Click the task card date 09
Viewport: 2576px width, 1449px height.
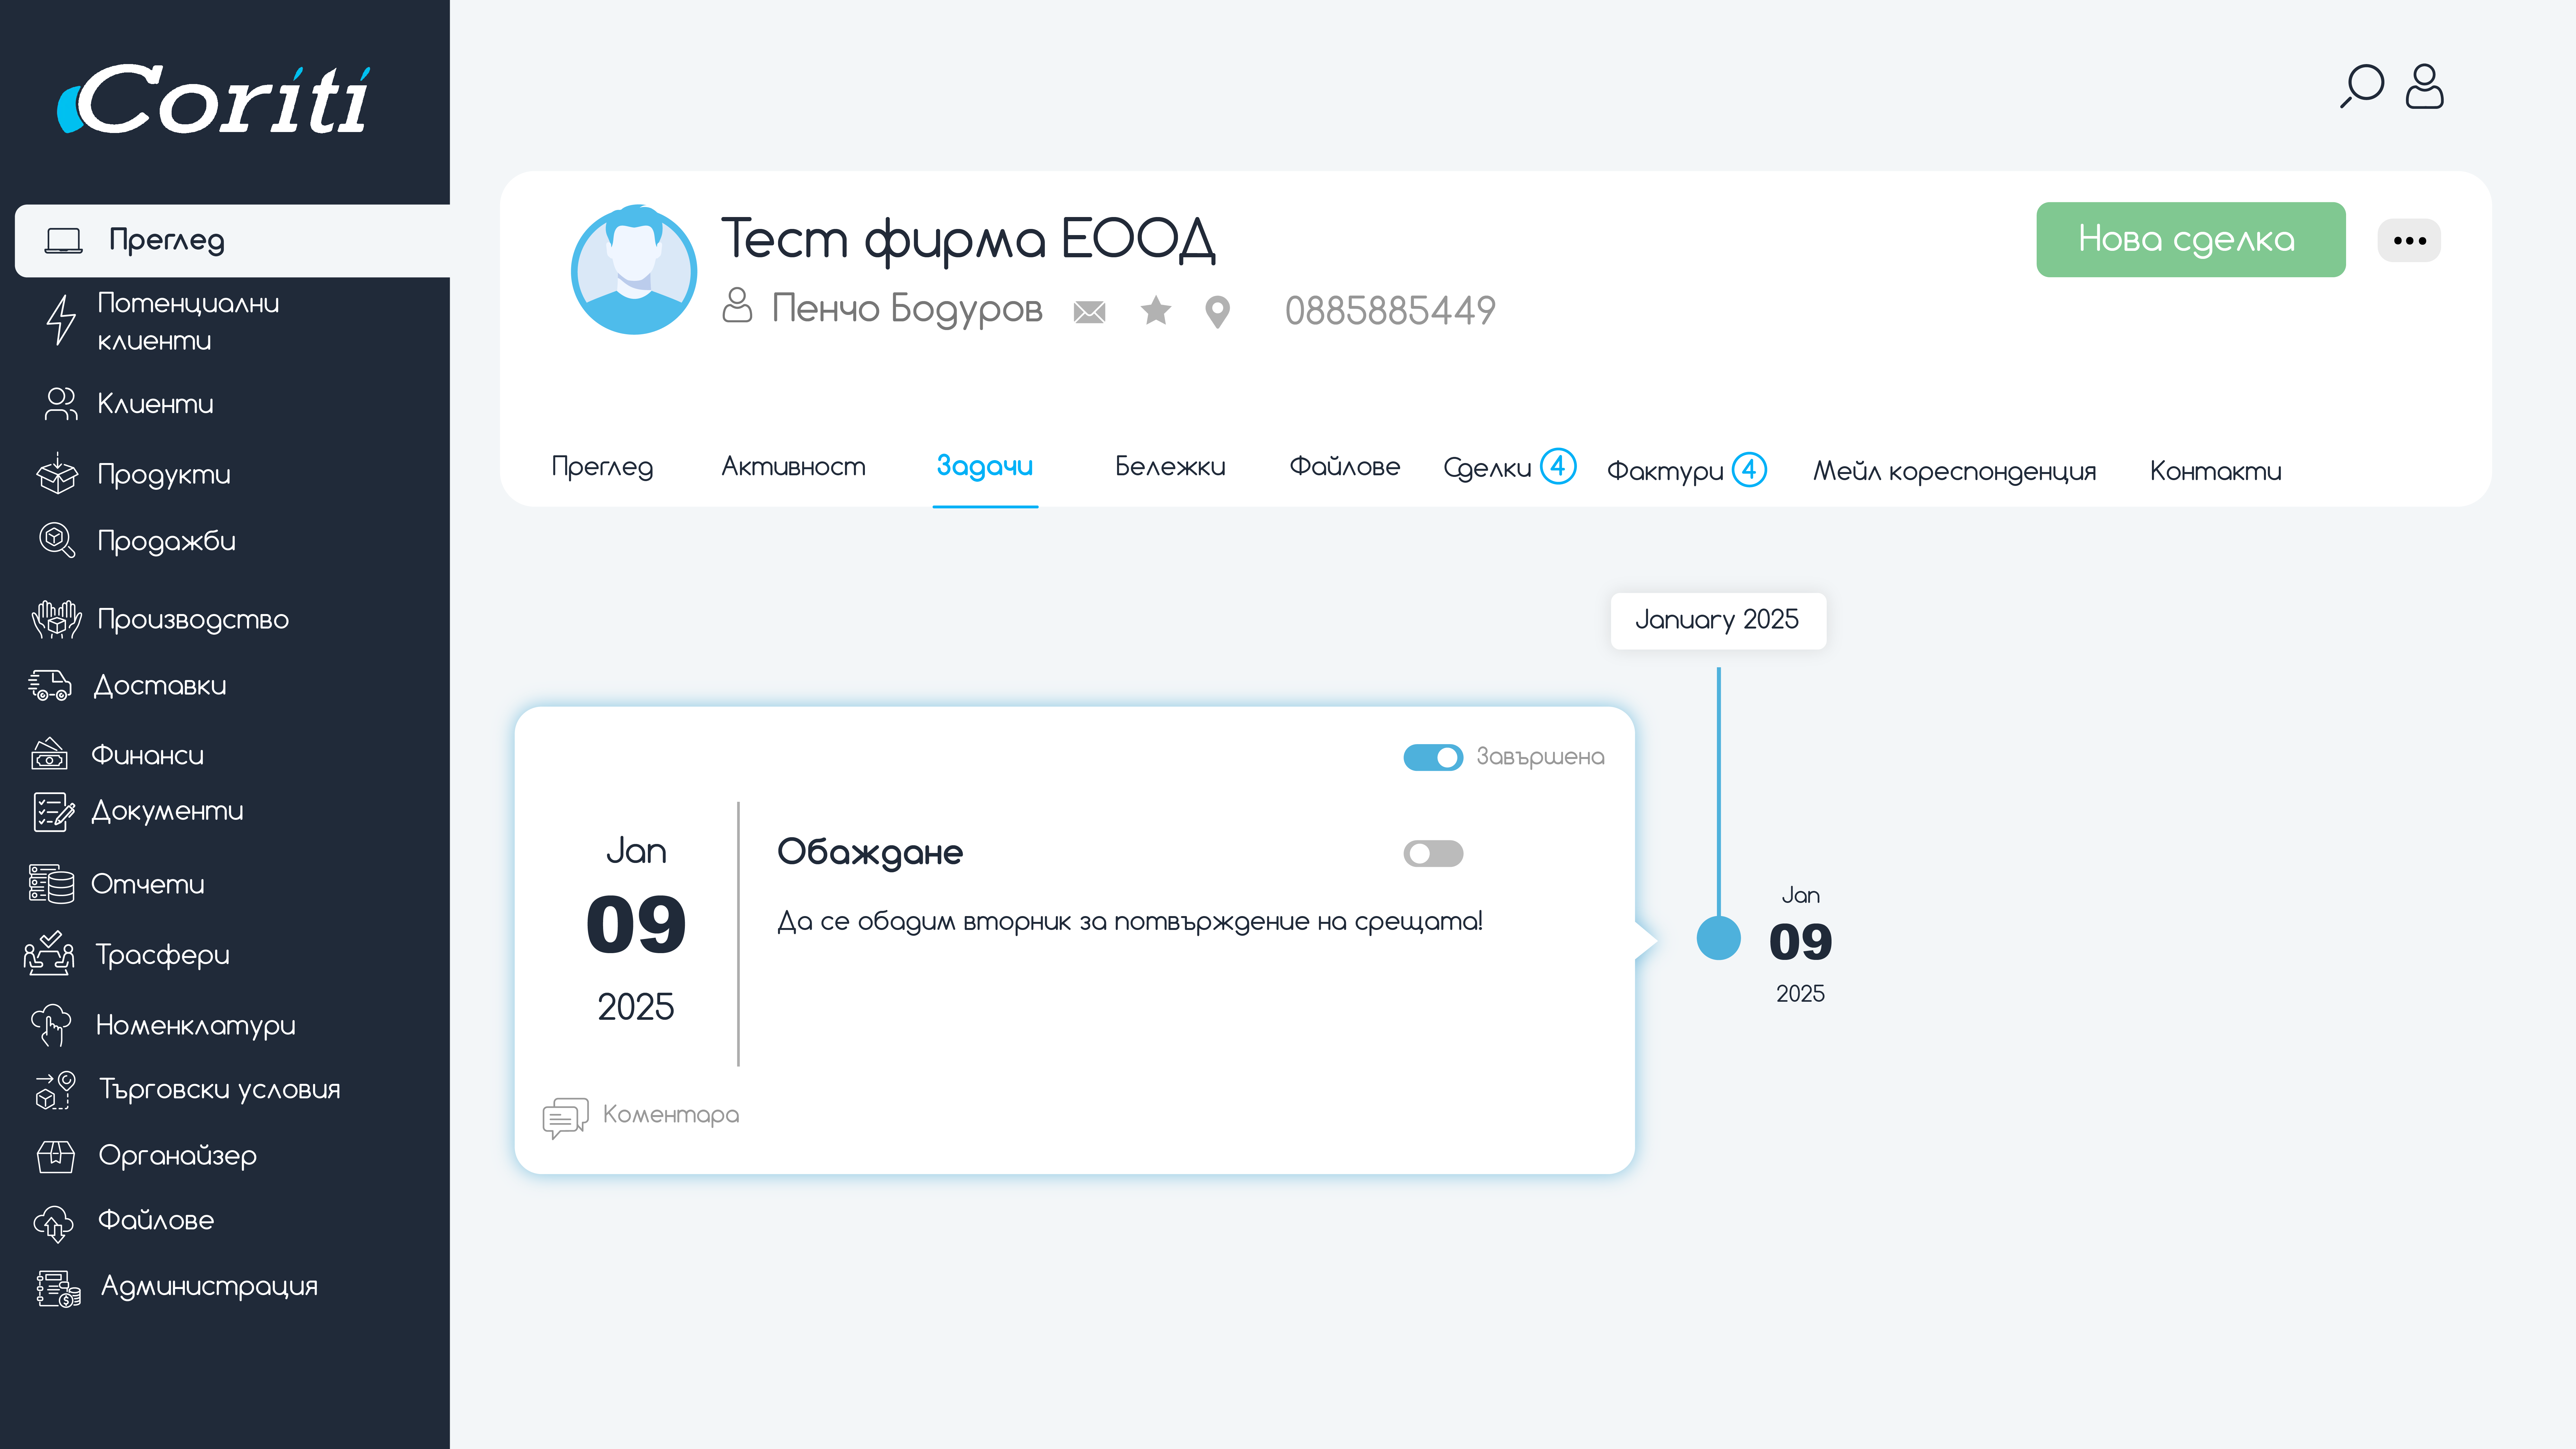click(x=636, y=925)
